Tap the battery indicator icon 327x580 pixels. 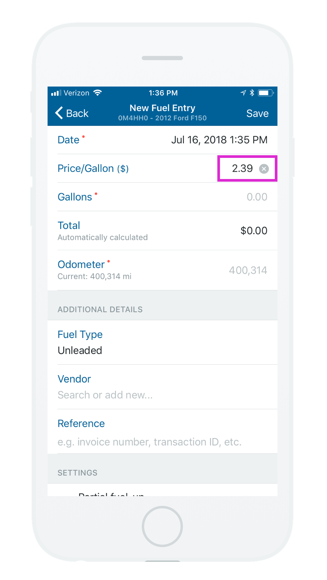(266, 93)
